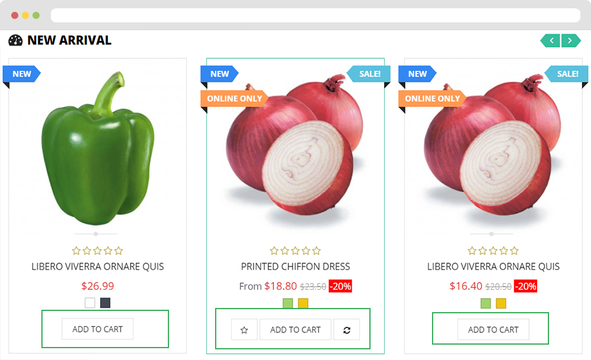Pick yellow swatch on the $16.40 product
The height and width of the screenshot is (360, 591).
501,303
